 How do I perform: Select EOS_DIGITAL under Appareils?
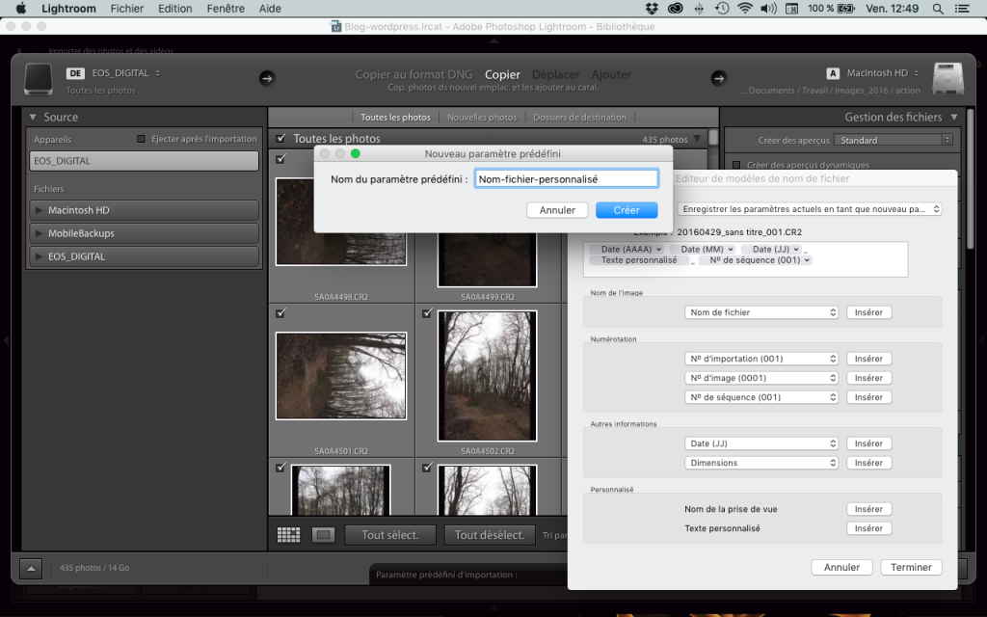tap(145, 161)
